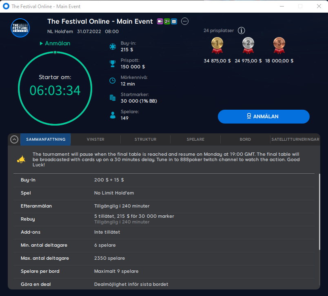Viewport: 328px width, 296px height.
Task: Click the bronze third place medal
Action: coord(279,45)
